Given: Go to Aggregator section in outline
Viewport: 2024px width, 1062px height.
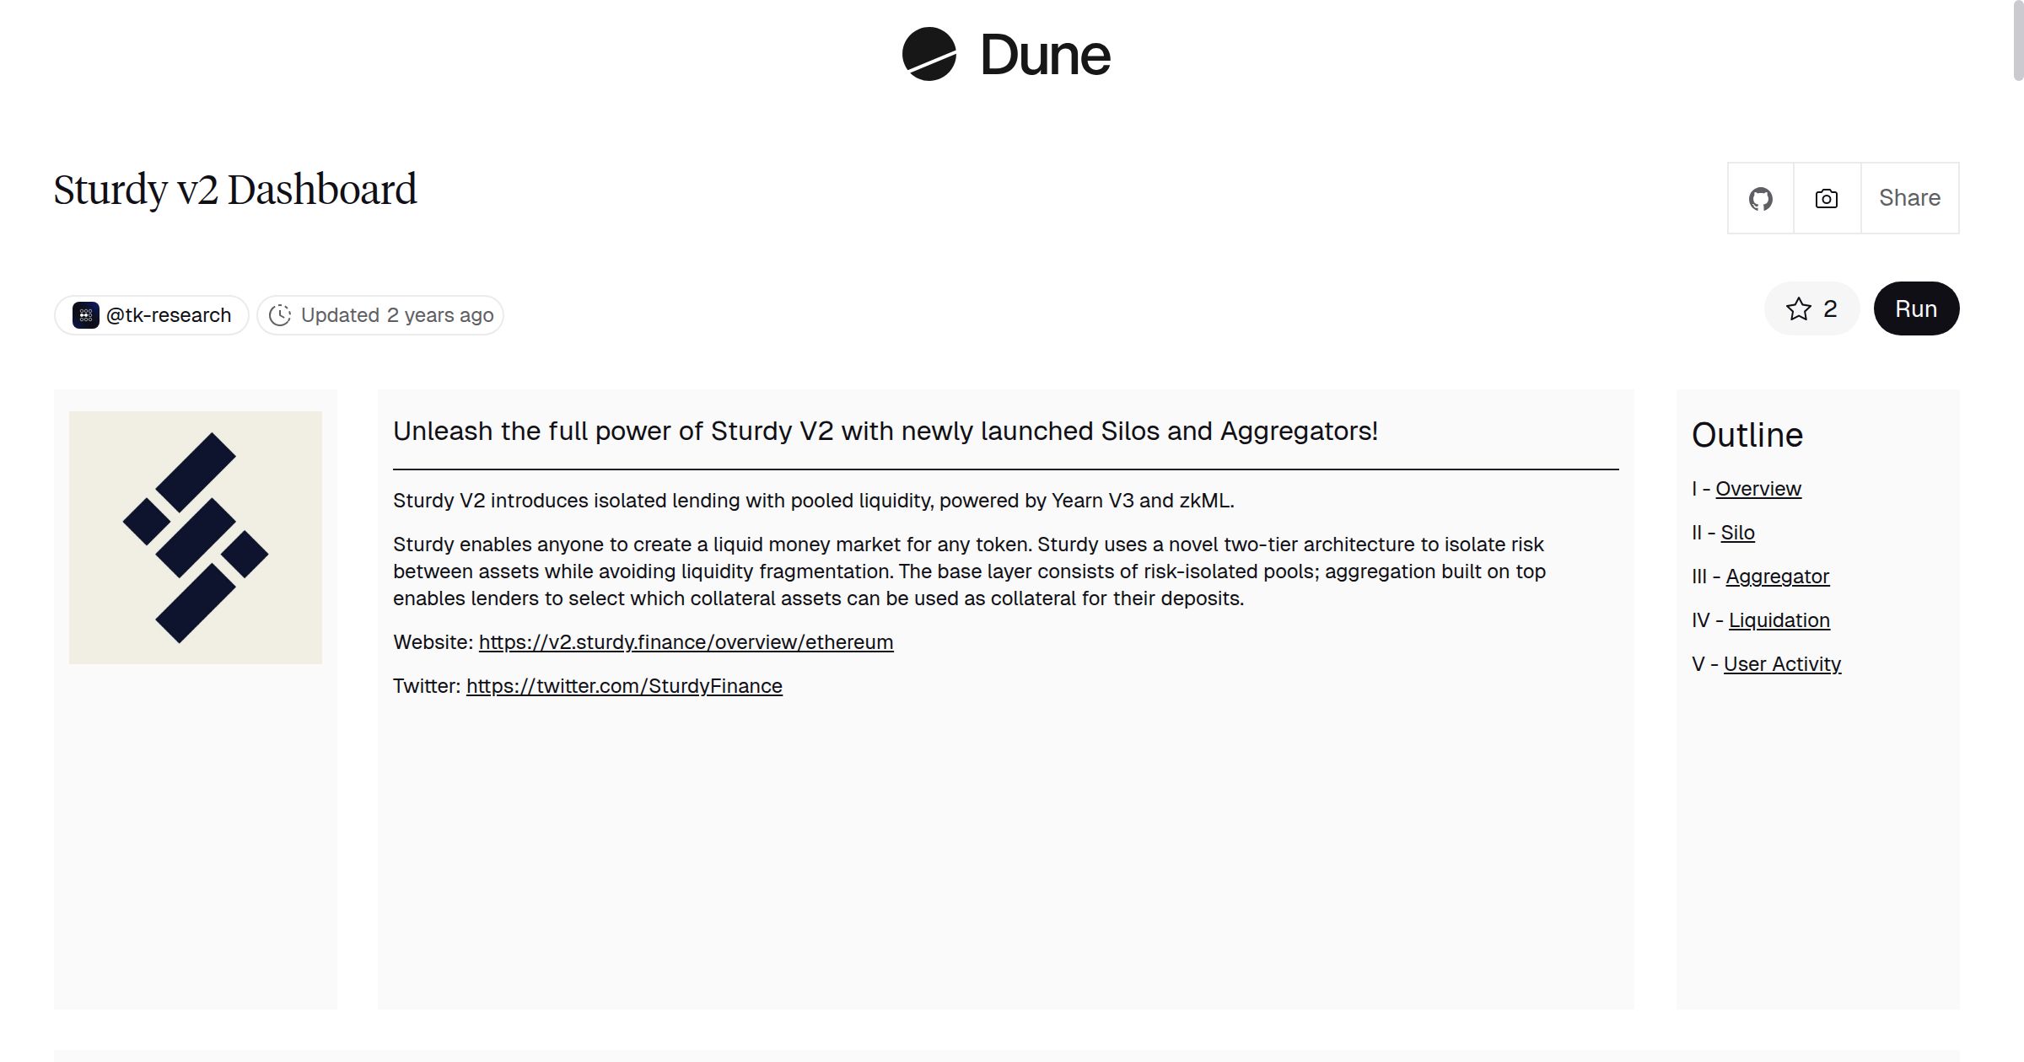Looking at the screenshot, I should coord(1777,577).
